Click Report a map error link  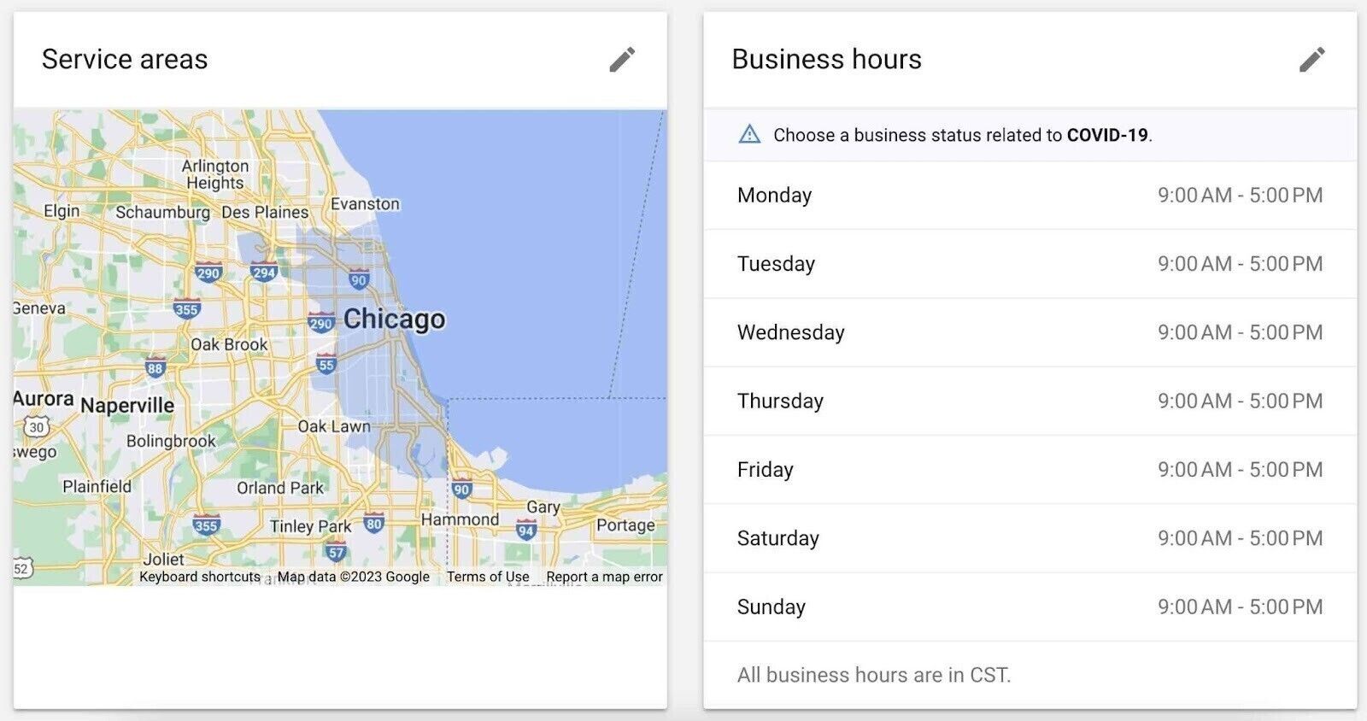604,577
